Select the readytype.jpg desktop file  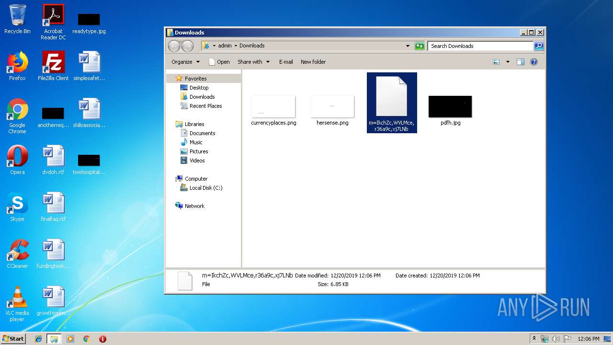89,23
